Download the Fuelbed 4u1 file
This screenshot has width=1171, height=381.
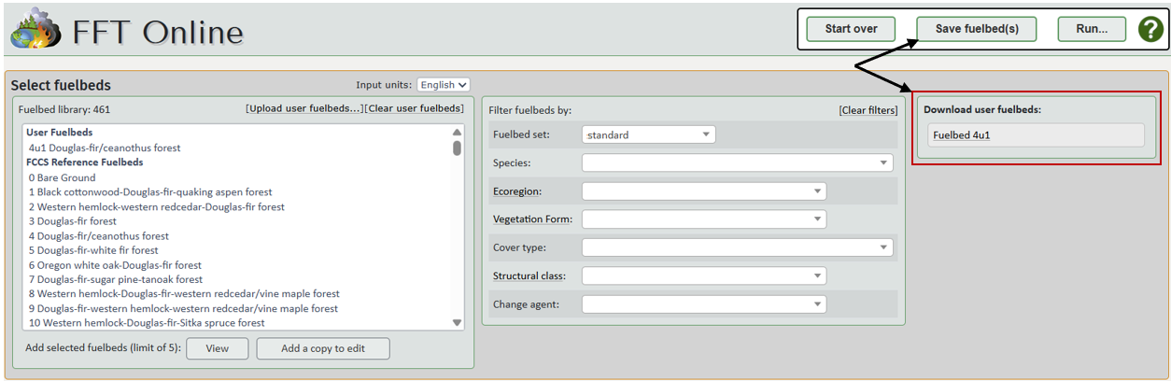[961, 135]
